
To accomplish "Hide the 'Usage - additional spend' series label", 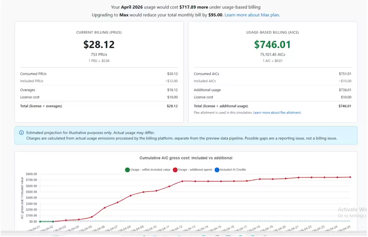I will coord(195,170).
